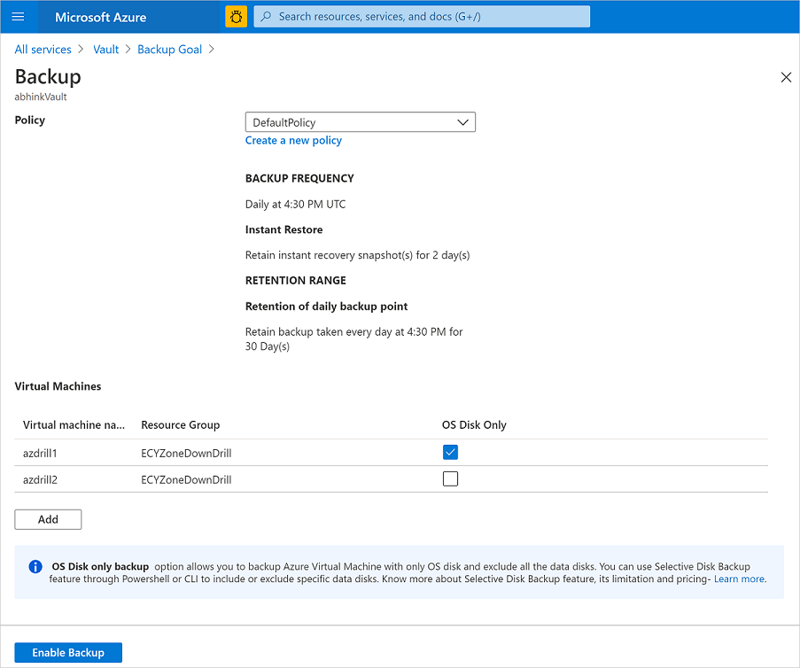Open the orange Cloud Shell icon

235,17
